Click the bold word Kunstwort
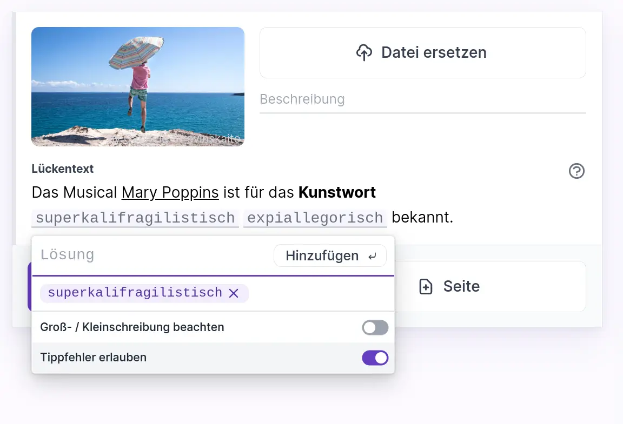 point(337,192)
